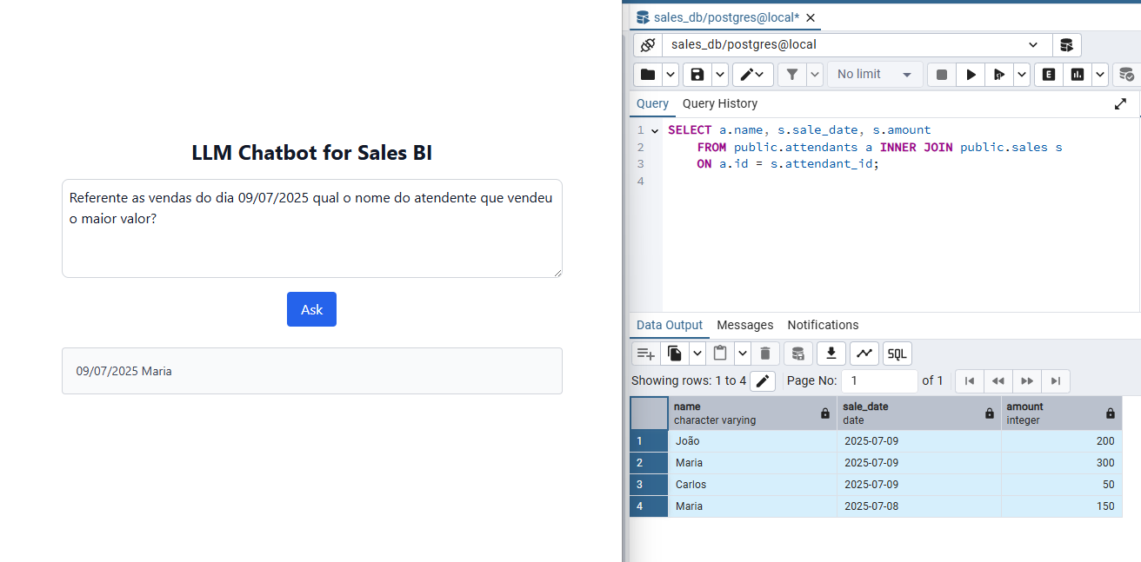Click the Edit pencil toolbar button
Screen dimensions: 1141x562
[752, 75]
